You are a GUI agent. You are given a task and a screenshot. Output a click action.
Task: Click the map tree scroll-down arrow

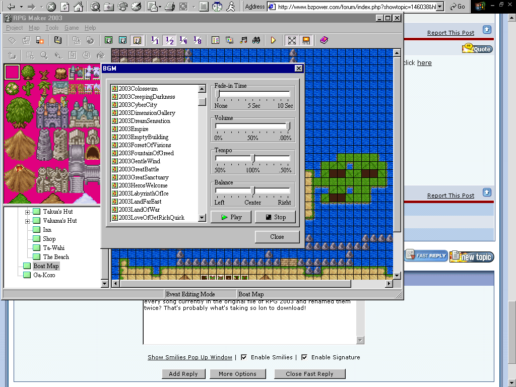105,283
